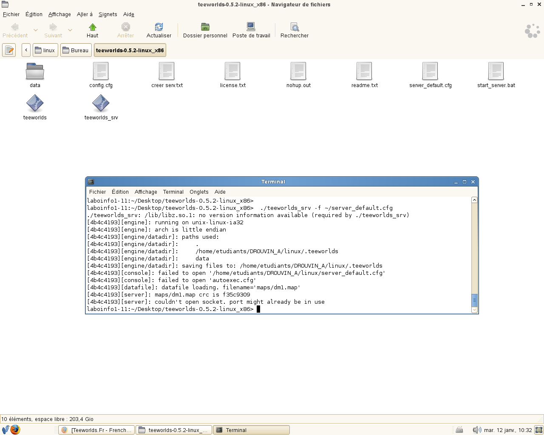Navigate to linux via the path button

[x=45, y=50]
